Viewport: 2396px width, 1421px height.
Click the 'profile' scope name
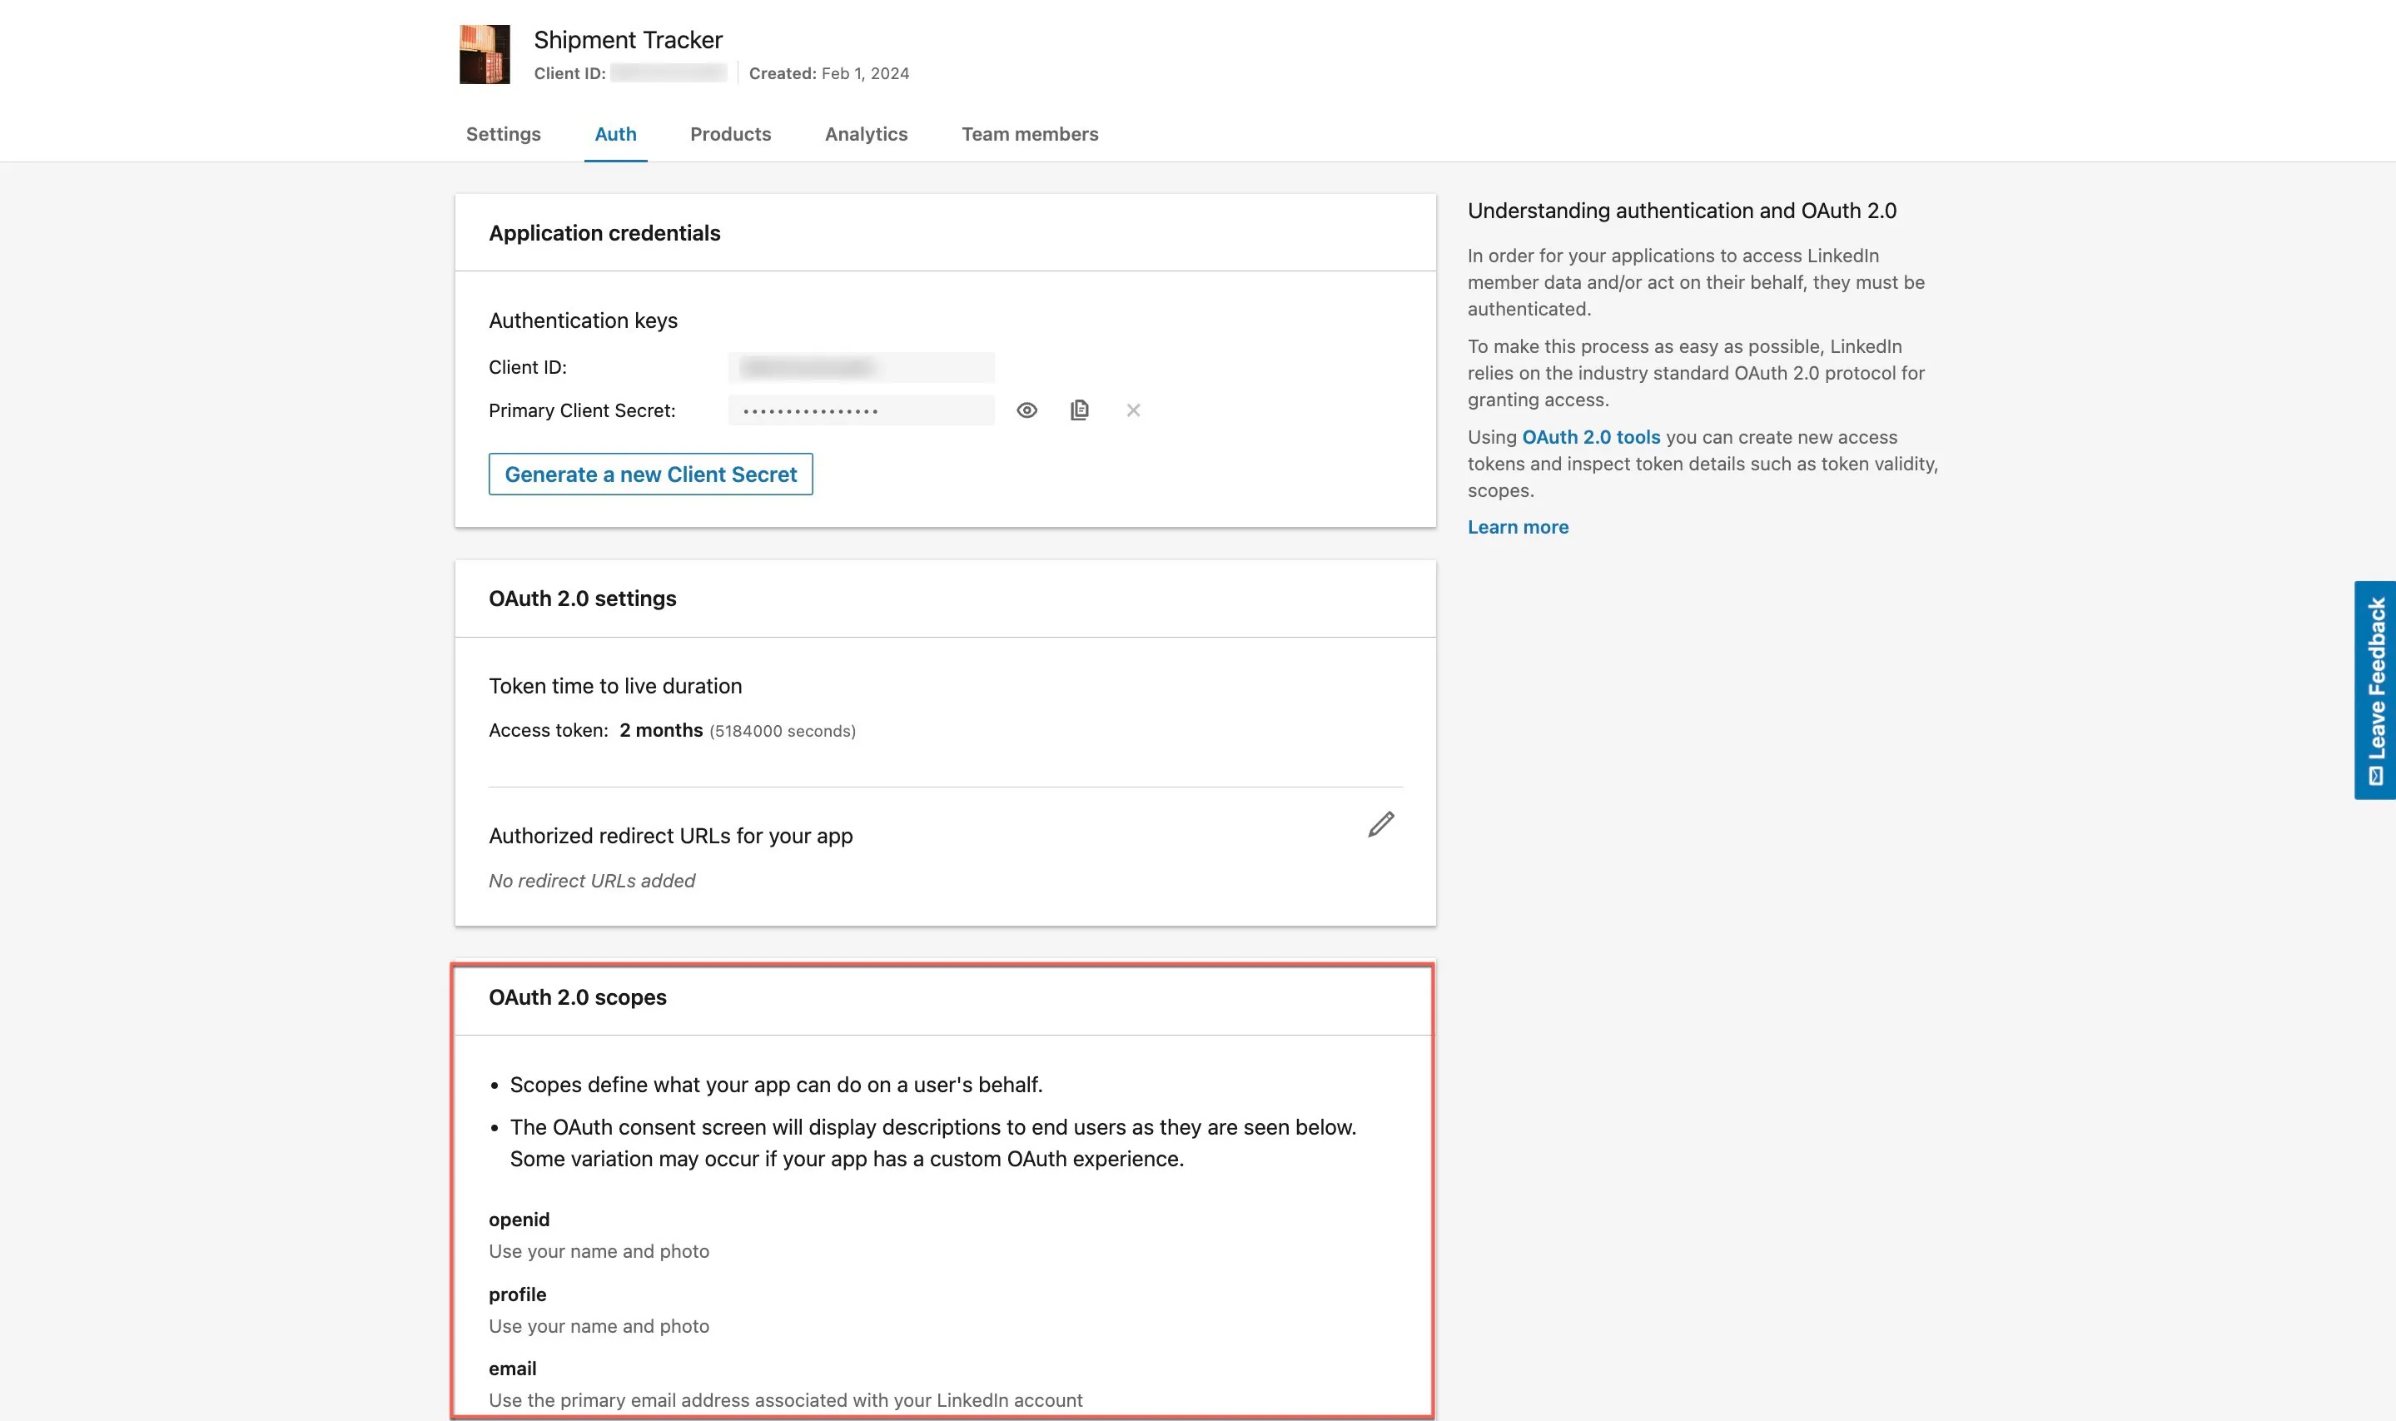click(x=517, y=1294)
